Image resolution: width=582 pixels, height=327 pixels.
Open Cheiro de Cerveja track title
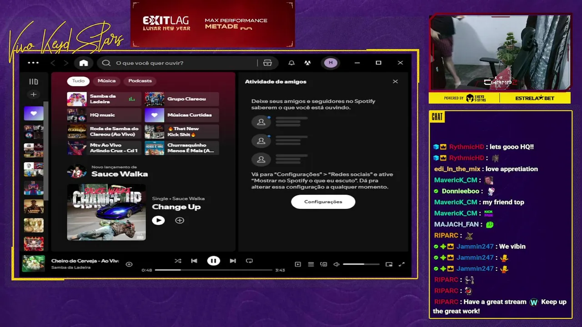pos(85,261)
